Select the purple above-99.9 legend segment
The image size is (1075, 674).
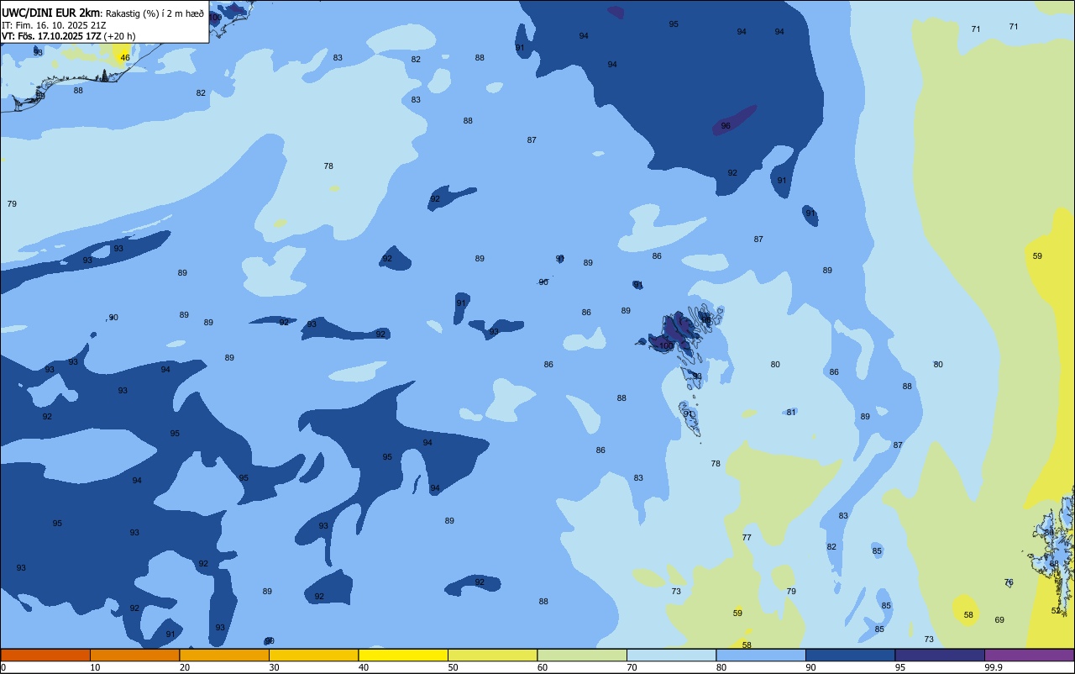[x=1029, y=655]
